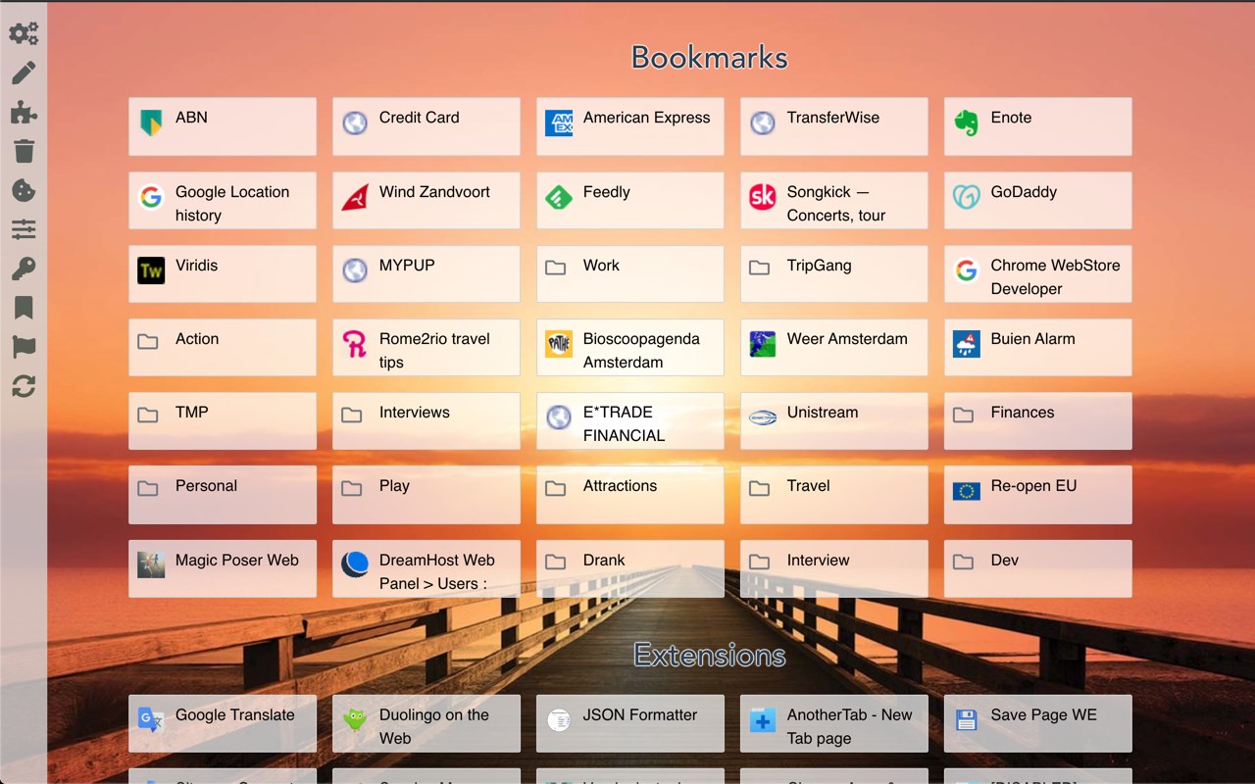The image size is (1255, 784).
Task: Open the Interview bookmark folder
Action: [x=834, y=568]
